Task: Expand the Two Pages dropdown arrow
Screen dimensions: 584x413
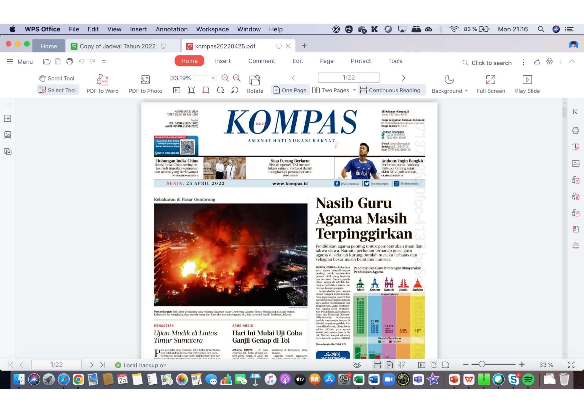Action: 354,90
